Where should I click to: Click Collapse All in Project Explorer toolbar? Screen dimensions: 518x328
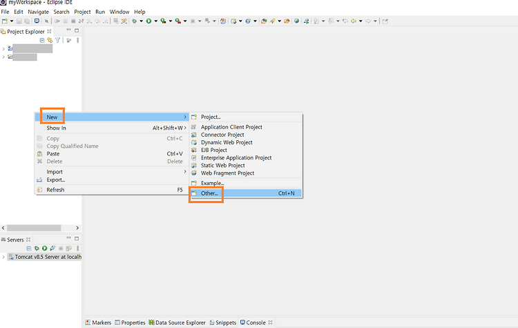coord(42,40)
